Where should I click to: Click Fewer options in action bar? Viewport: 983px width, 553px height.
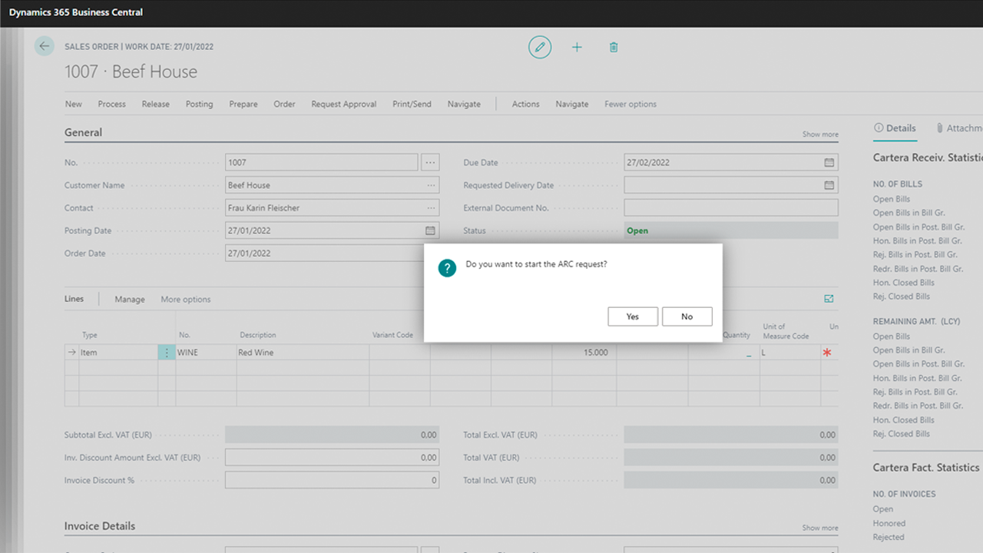tap(631, 104)
